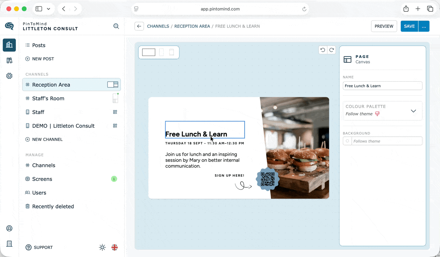The width and height of the screenshot is (440, 257).
Task: Click the log out door icon
Action: [10, 244]
